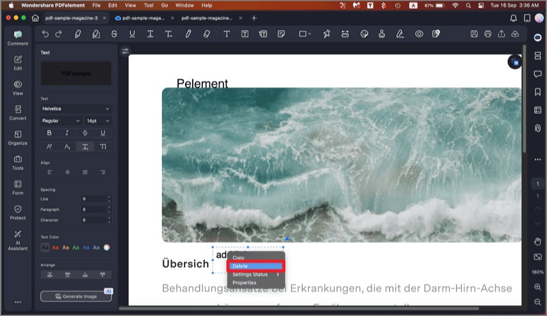Expand the Settings Status submenu
The height and width of the screenshot is (316, 547).
tap(256, 274)
